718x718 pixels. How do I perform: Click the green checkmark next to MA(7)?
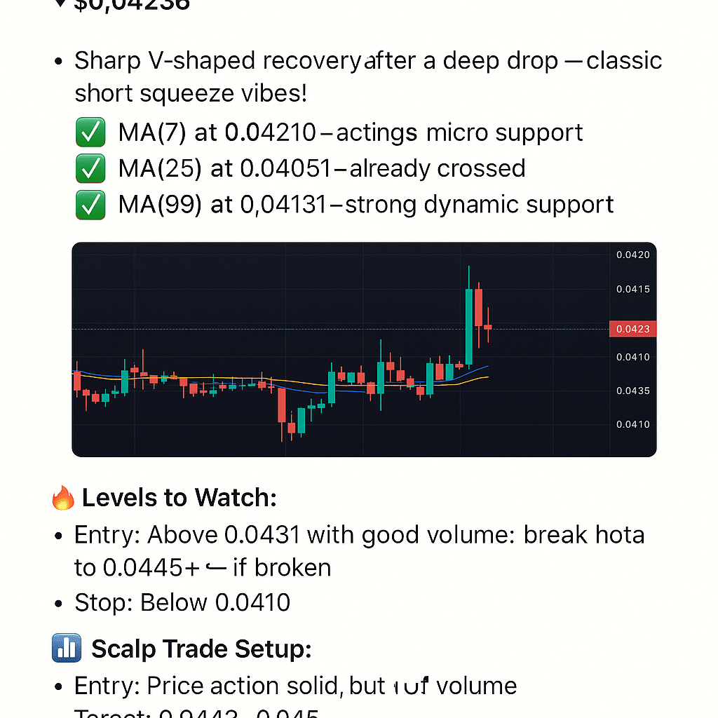pos(90,133)
